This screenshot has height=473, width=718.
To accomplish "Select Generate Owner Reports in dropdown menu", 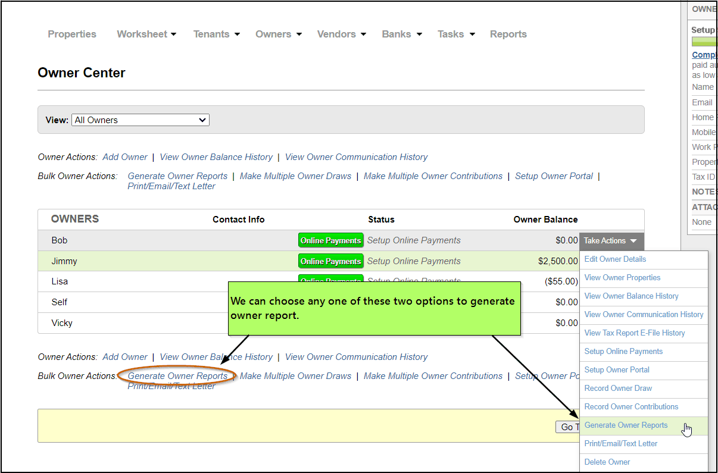I will [x=626, y=425].
